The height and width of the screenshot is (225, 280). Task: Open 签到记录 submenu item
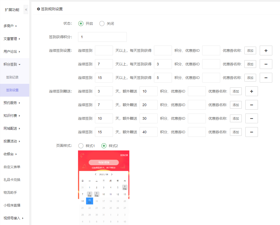coord(12,77)
